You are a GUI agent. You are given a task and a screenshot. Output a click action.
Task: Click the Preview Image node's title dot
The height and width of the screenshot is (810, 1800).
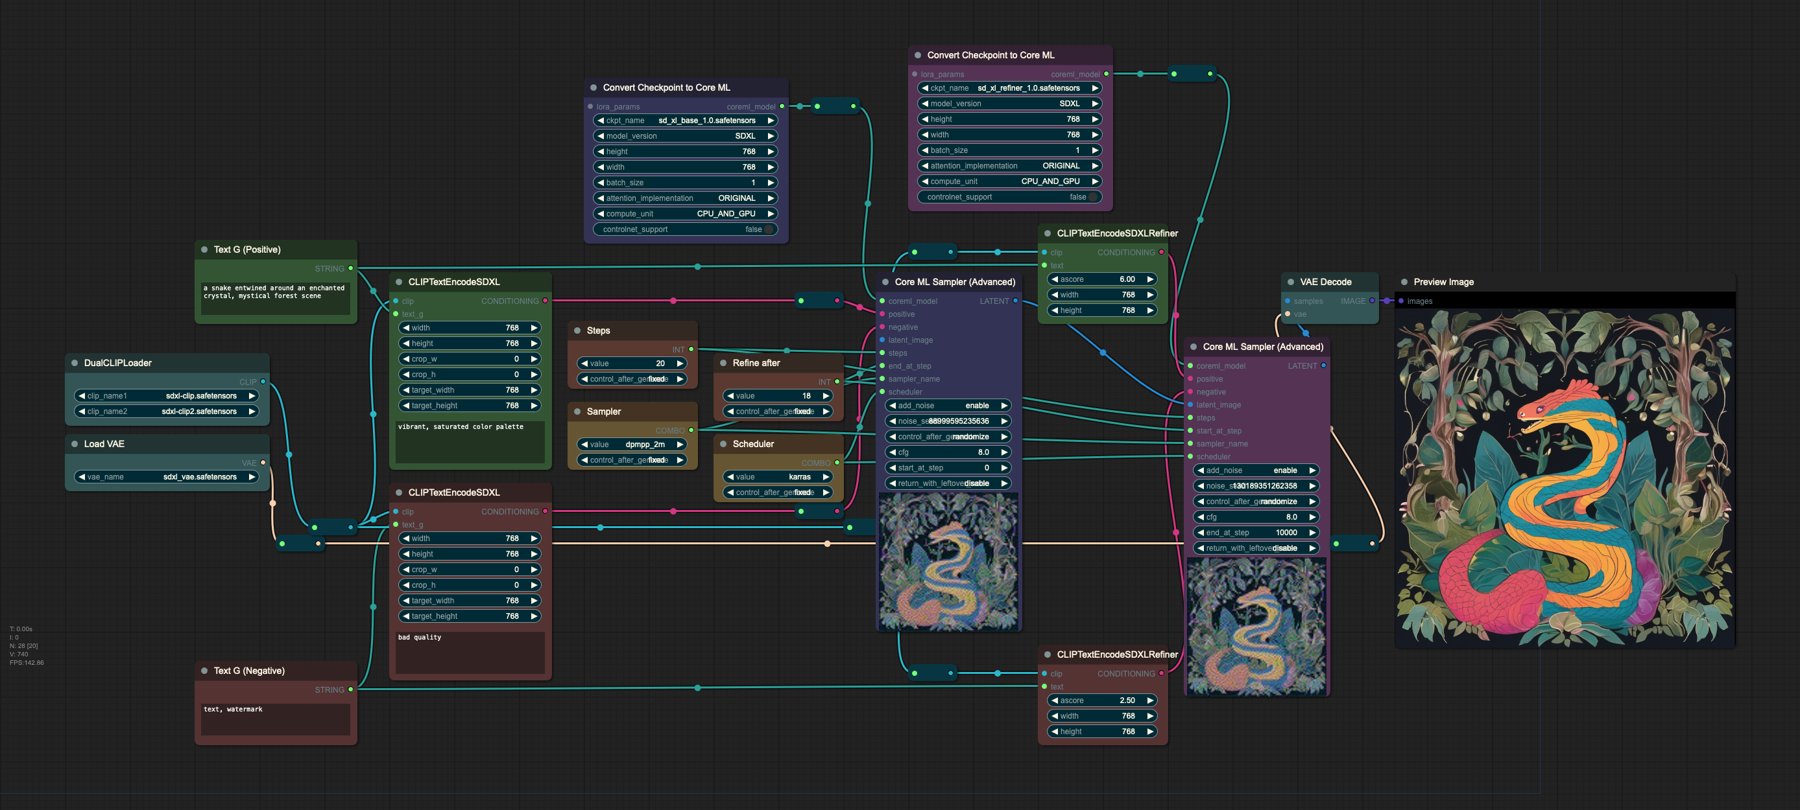(1404, 282)
